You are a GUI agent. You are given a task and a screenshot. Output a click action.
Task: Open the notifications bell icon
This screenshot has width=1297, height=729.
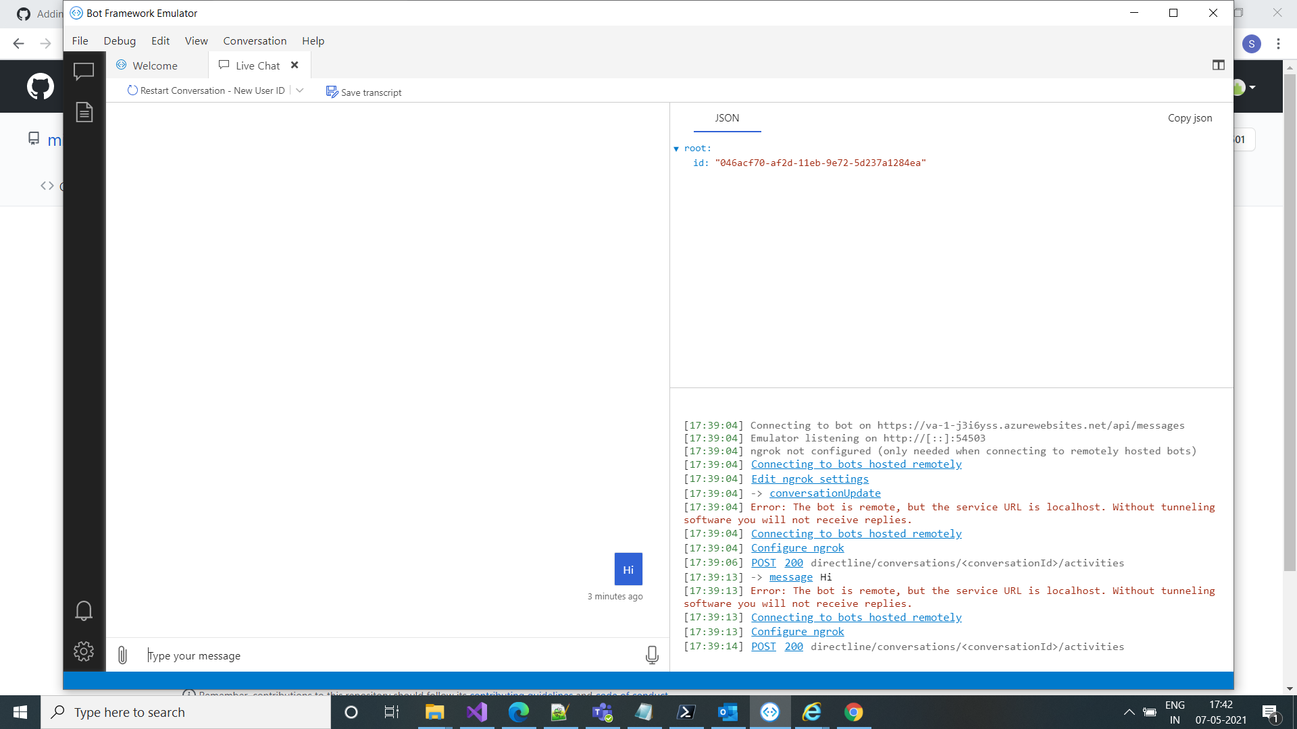pos(84,611)
